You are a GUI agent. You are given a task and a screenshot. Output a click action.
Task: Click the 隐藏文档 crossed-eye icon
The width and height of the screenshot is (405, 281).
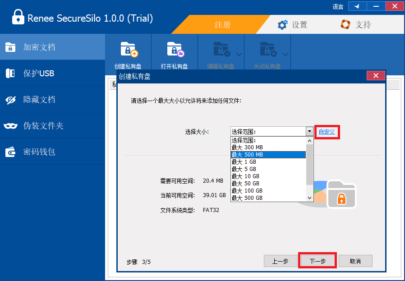point(10,100)
